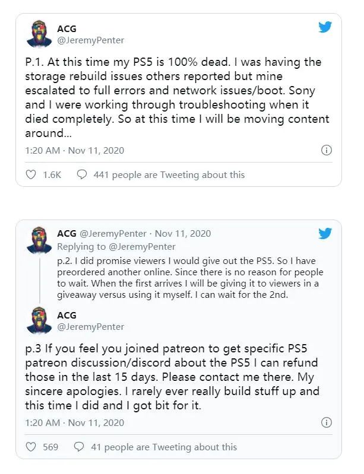Open the info icon on second tweet
Screen dimensions: 364x474
click(326, 422)
